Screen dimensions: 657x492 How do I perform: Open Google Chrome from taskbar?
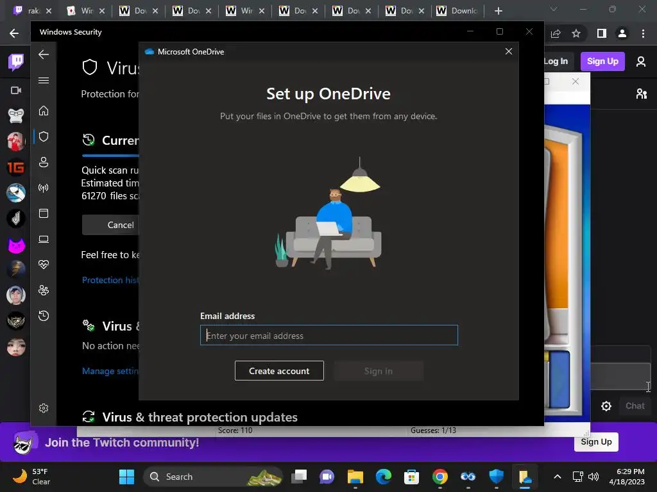click(440, 477)
